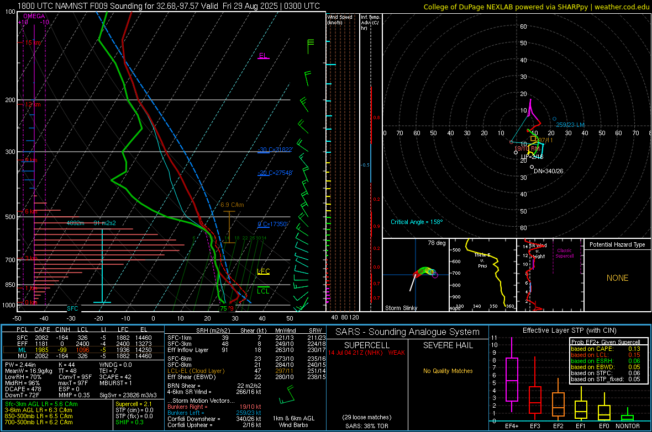Click the '91 m2s2' label on skew-T
The image size is (652, 432).
pyautogui.click(x=105, y=223)
